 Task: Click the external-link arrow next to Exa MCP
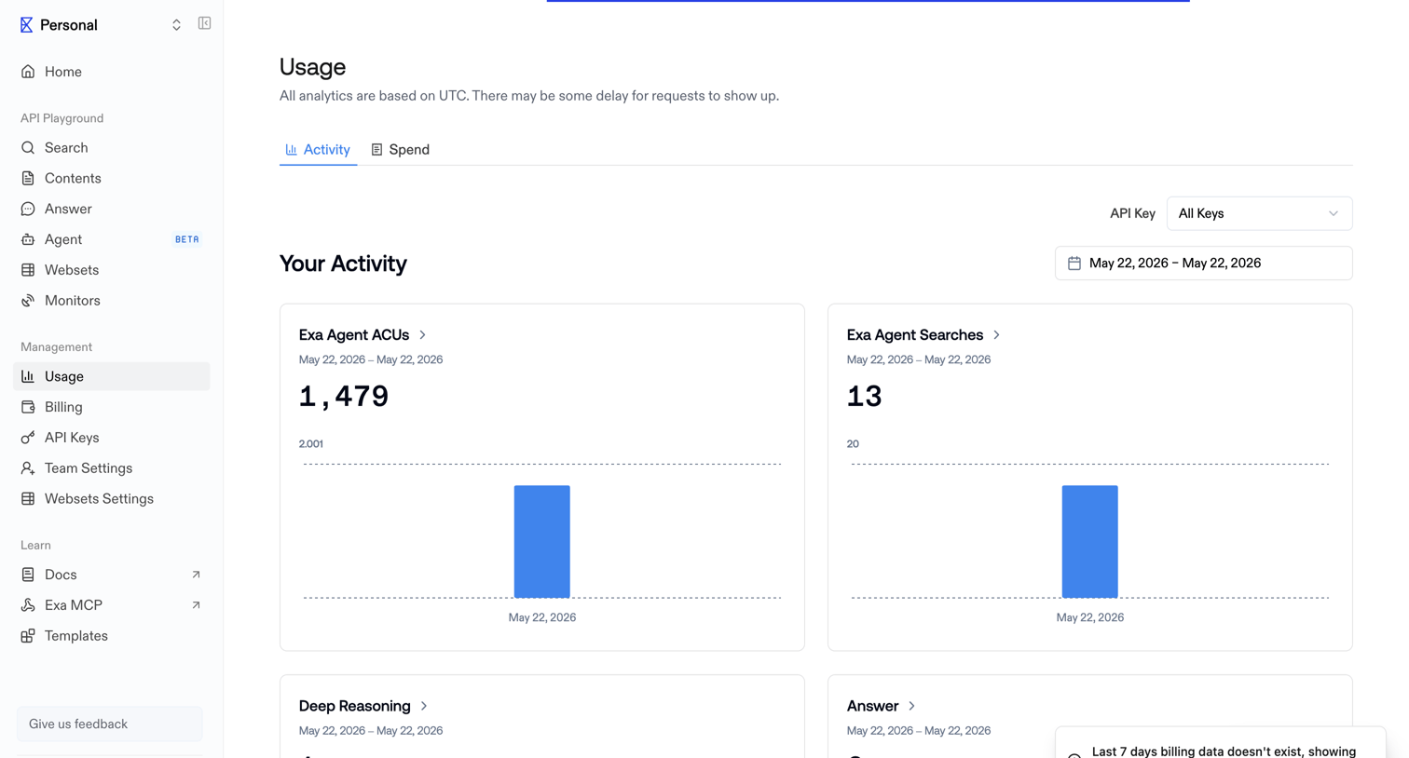(196, 605)
